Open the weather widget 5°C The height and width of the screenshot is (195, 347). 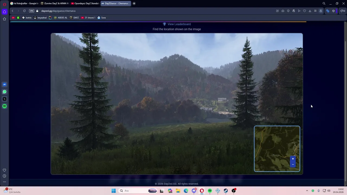click(x=12, y=191)
